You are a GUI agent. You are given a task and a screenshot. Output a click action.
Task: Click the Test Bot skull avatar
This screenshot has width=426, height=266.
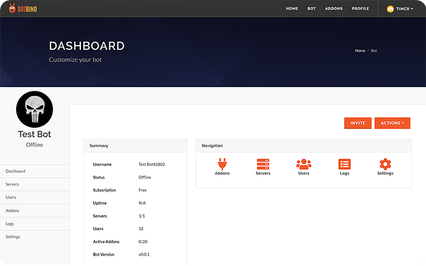tap(34, 110)
